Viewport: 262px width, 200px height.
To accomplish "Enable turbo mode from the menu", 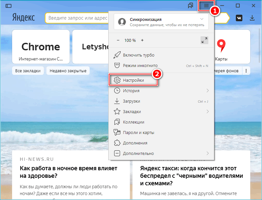I will pos(139,55).
